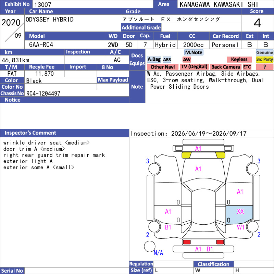Click the N/A spare tire circle
Viewport: 274px width, 274px height.
pos(150,246)
